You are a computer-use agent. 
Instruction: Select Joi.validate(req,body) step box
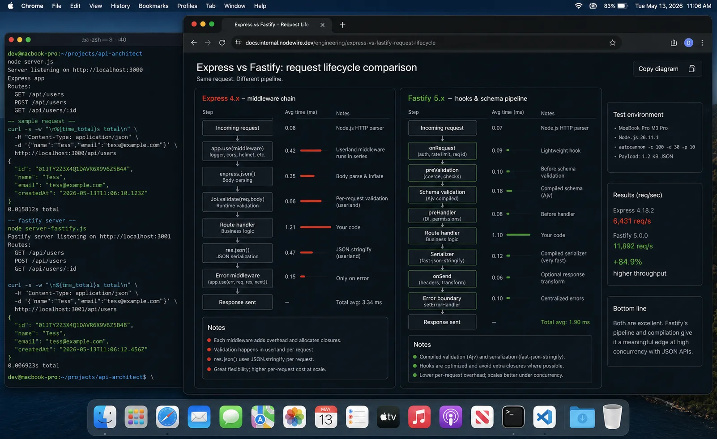click(x=237, y=202)
